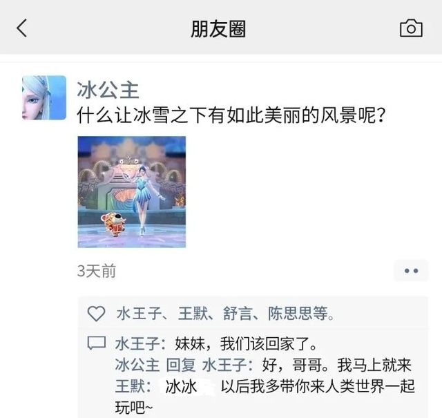This screenshot has height=418, width=442.
Task: Open 冰公主 profile name link
Action: click(108, 91)
